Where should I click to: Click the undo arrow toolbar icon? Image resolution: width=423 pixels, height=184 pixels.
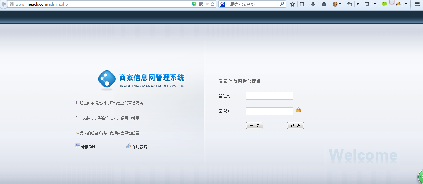point(350,4)
